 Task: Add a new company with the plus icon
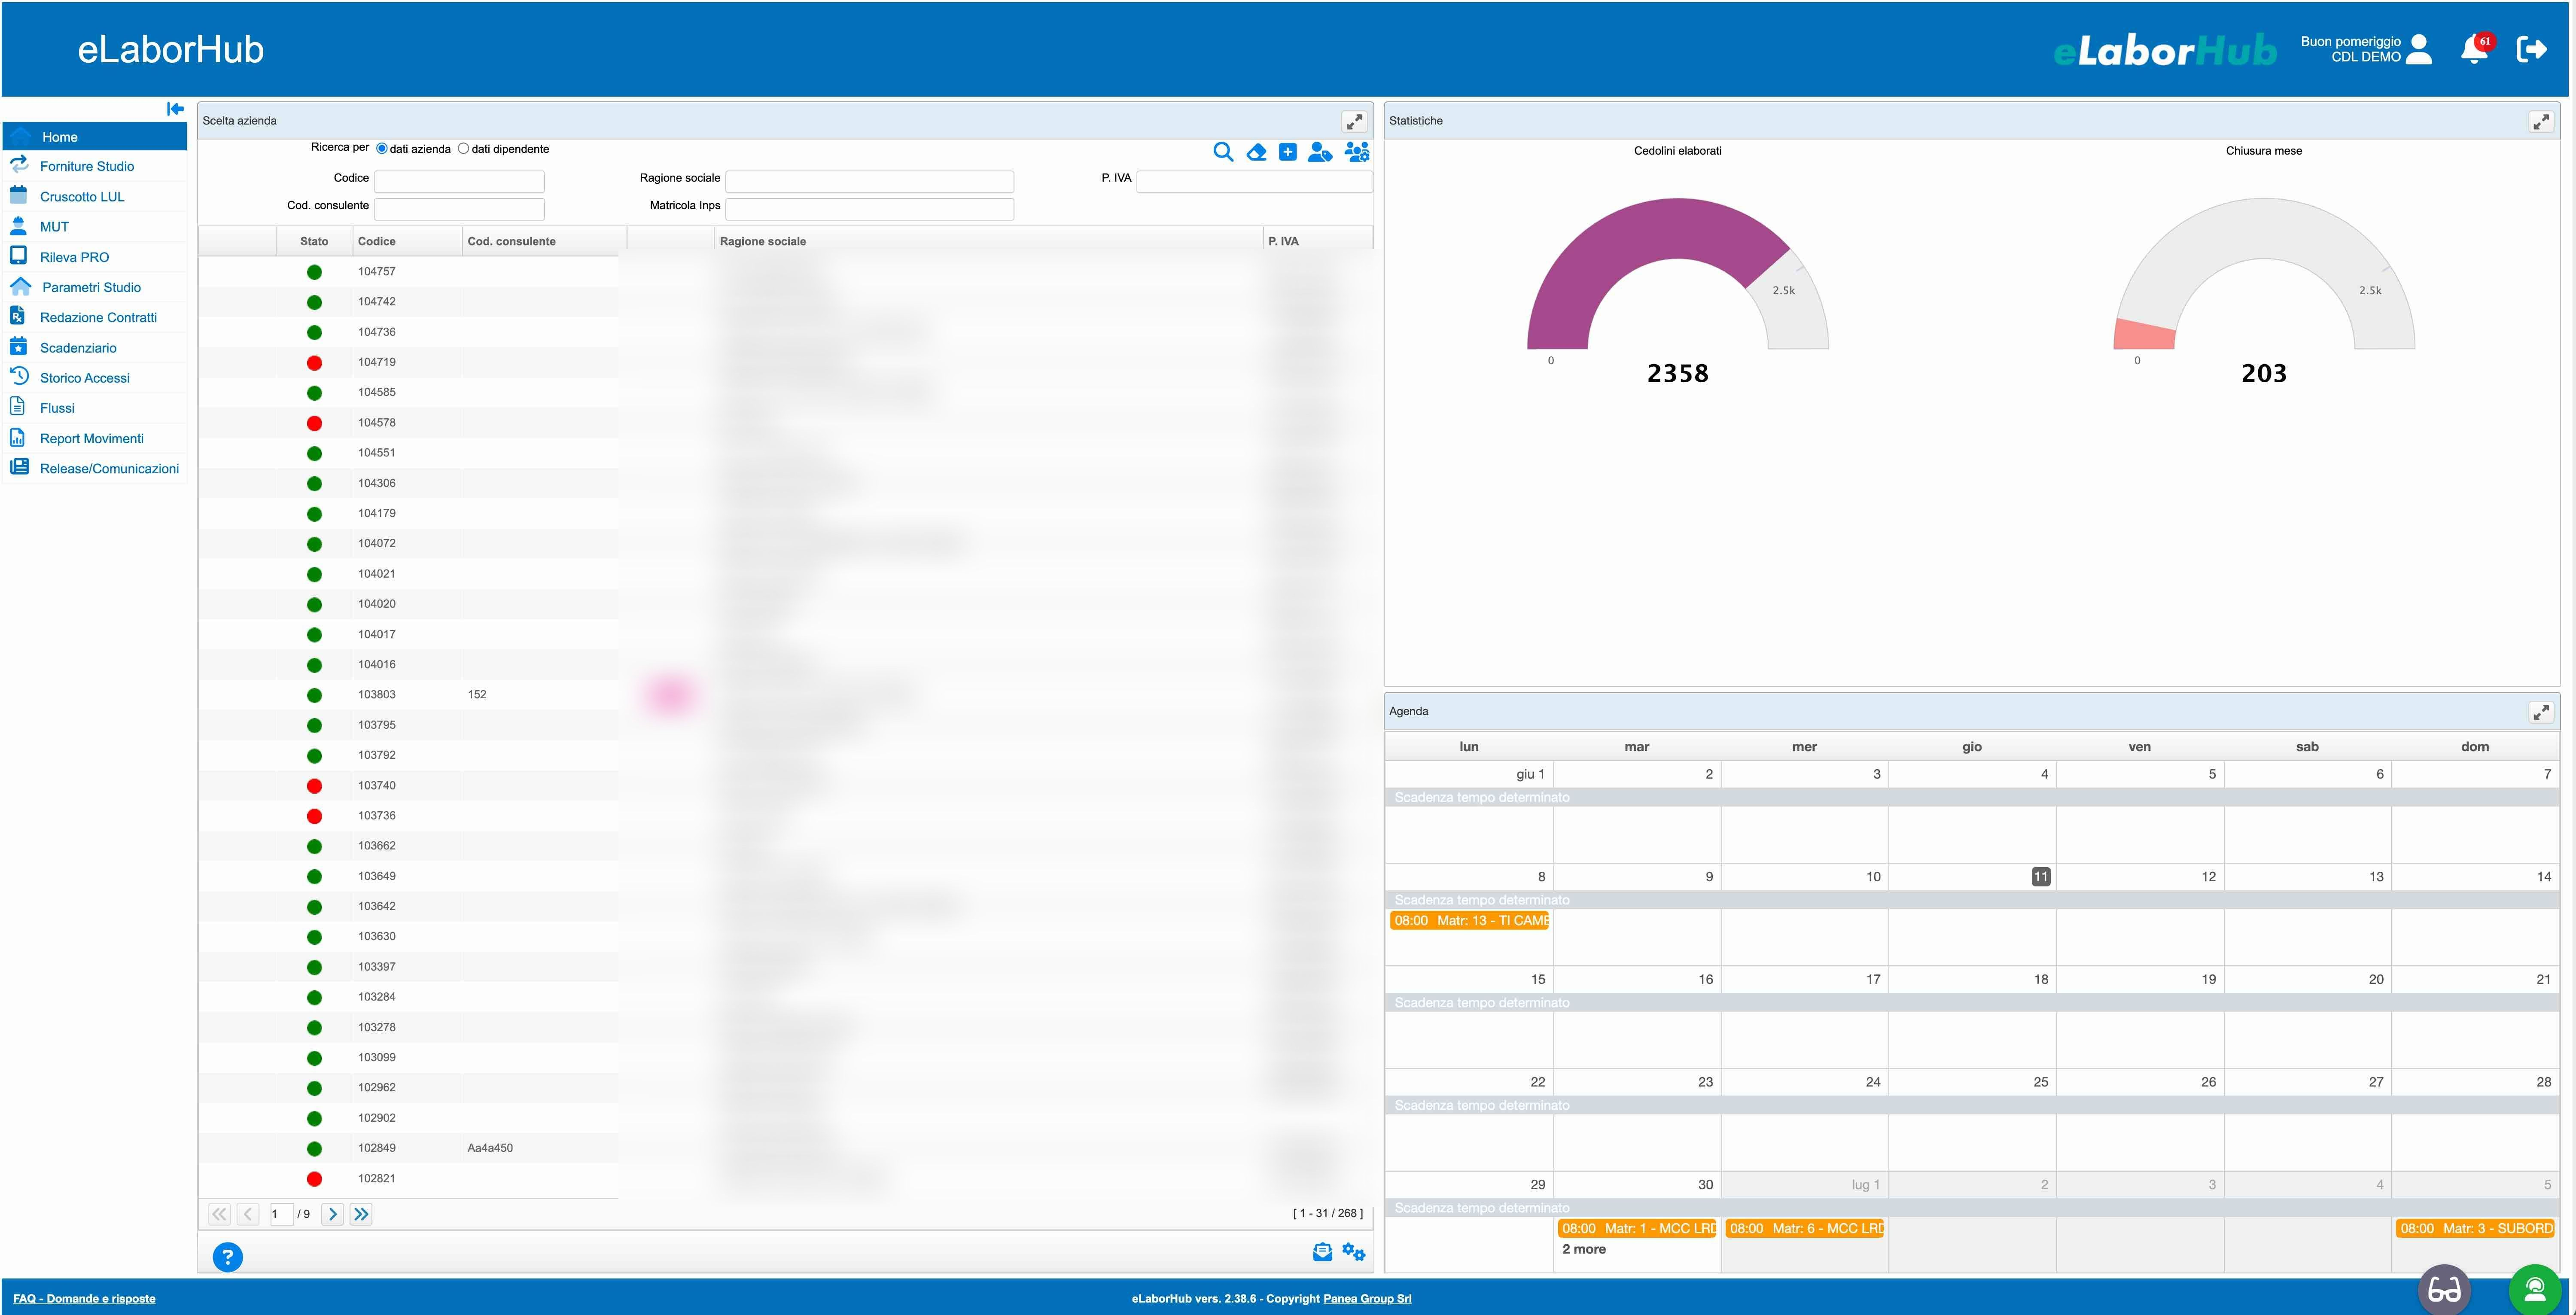[1288, 152]
